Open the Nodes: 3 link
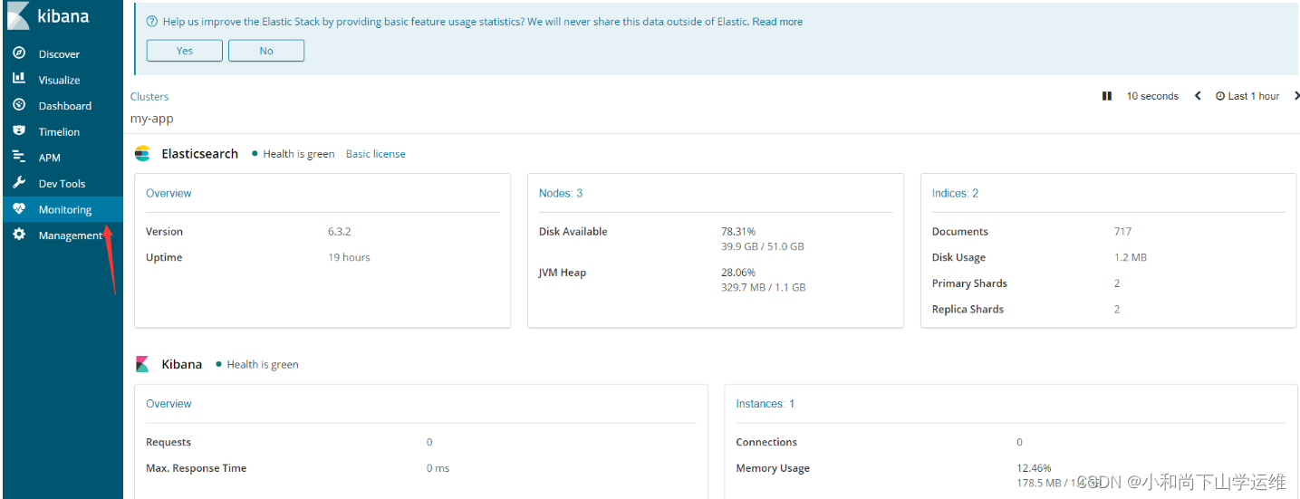Image resolution: width=1300 pixels, height=499 pixels. pos(561,193)
